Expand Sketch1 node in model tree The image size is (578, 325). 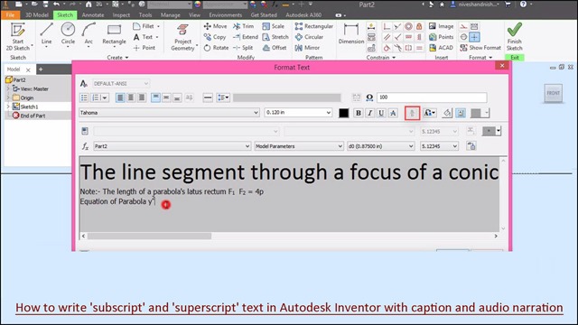[x=8, y=107]
